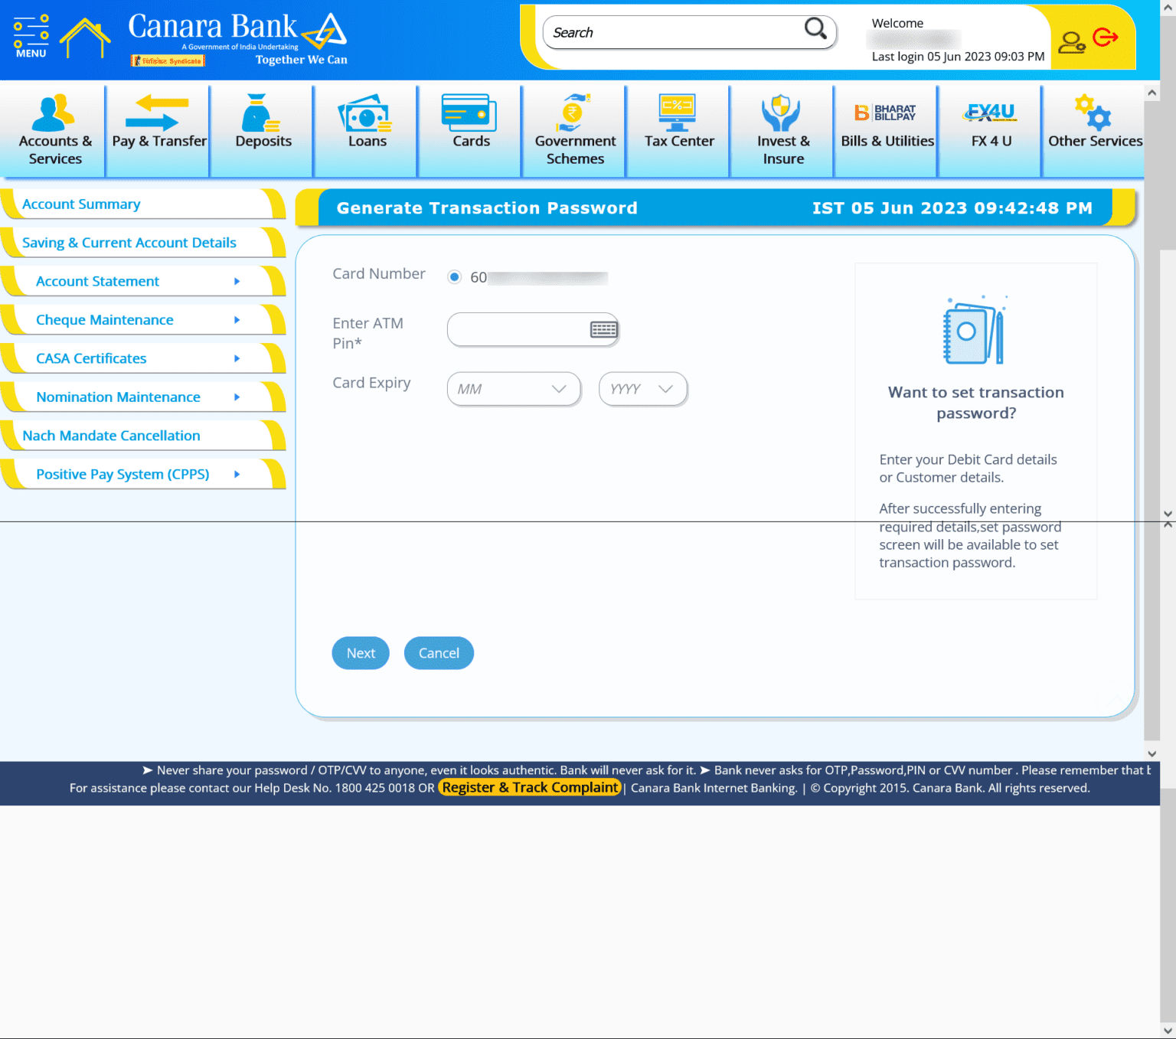Select the card number radio button
Viewport: 1176px width, 1039px height.
[x=455, y=277]
